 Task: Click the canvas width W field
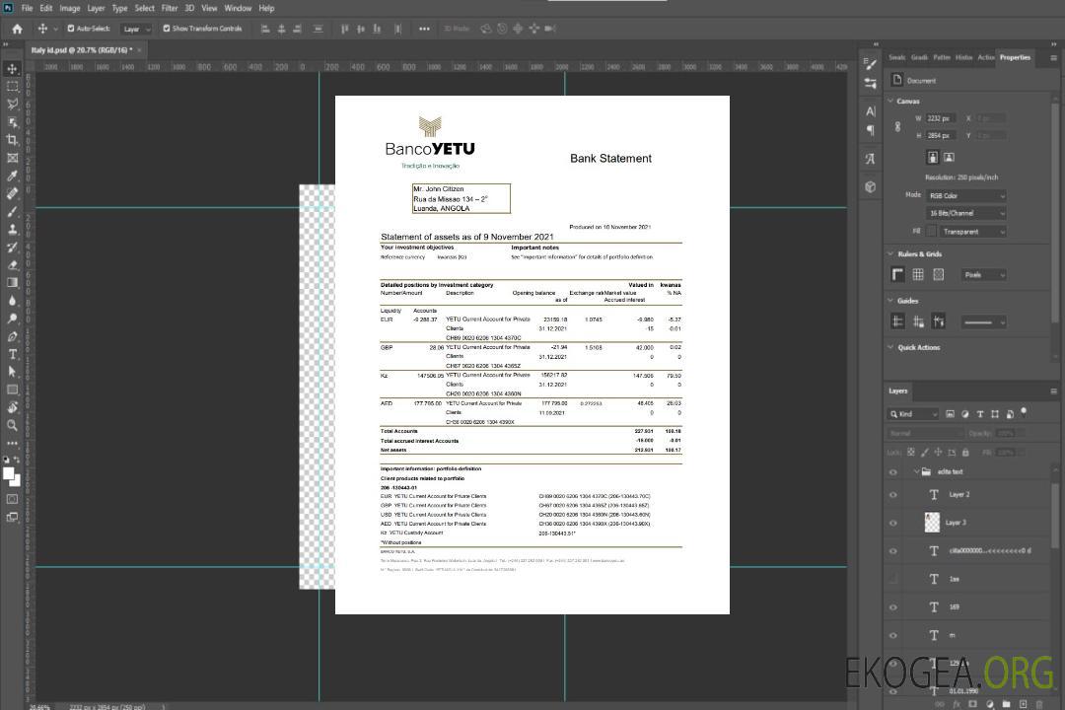(941, 118)
